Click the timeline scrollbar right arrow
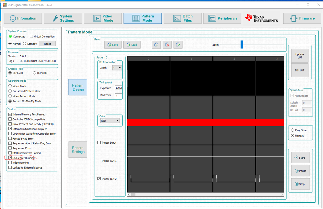 (x=282, y=195)
